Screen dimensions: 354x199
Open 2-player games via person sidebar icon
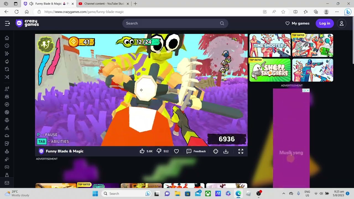pyautogui.click(x=7, y=89)
